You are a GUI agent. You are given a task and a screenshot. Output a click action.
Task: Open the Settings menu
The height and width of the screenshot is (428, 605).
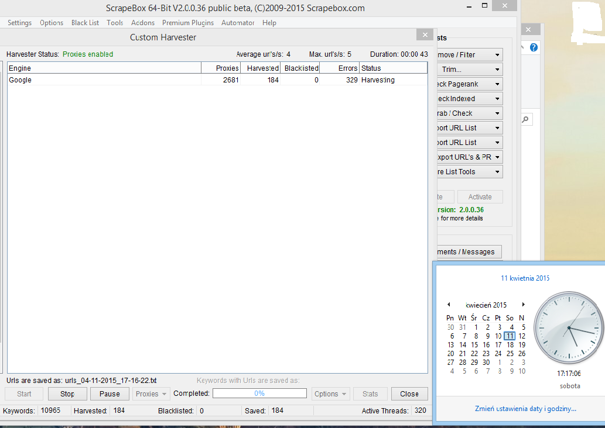[x=19, y=23]
